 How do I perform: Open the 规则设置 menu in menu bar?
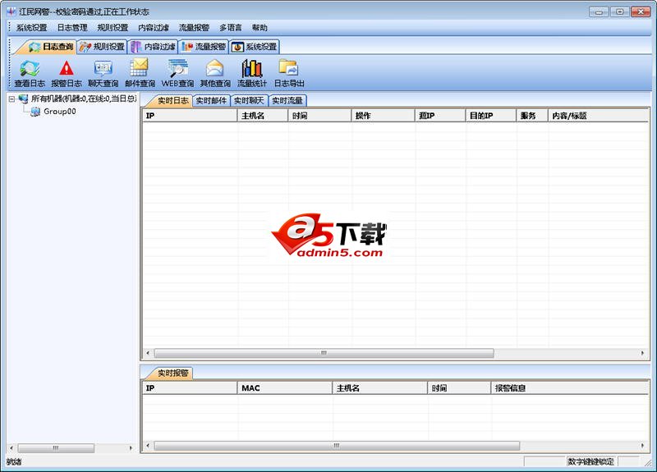(113, 28)
